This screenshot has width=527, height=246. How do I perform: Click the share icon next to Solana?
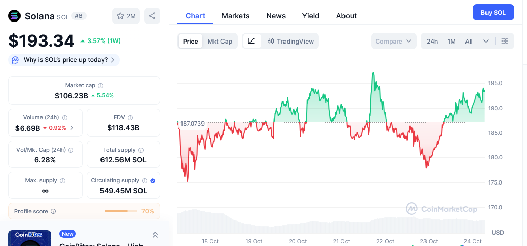click(x=152, y=16)
